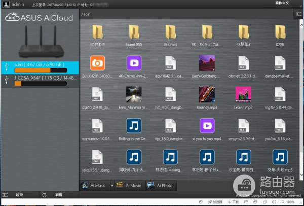Screen dimensions: 304x206
Task: Expand the arrow beside Ai Music
Action: [x=111, y=186]
